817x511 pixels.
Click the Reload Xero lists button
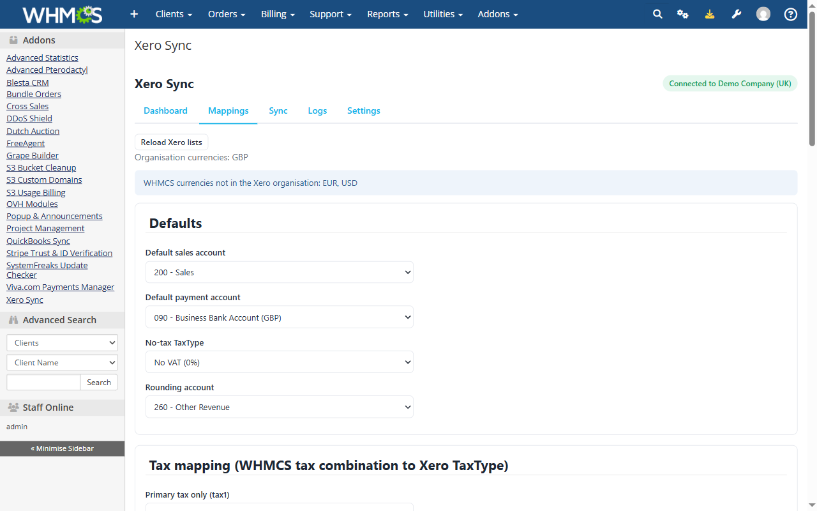172,142
